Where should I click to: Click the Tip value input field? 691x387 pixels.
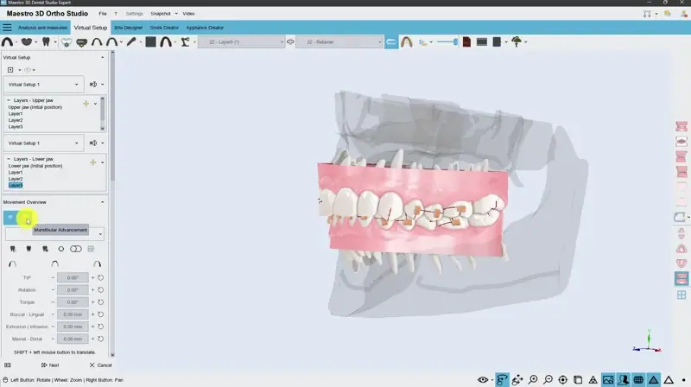(x=73, y=277)
